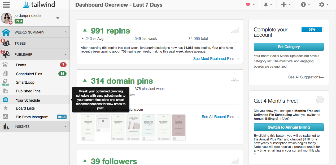The image size is (336, 165).
Task: Click the followers area chart icon
Action: click(x=235, y=161)
